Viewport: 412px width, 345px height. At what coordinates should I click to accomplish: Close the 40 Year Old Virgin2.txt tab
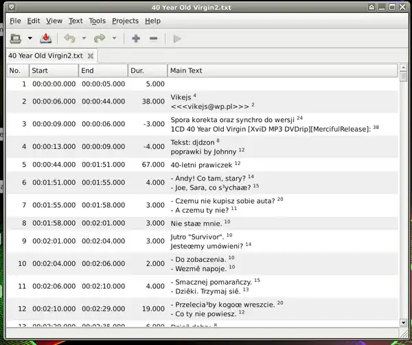coord(91,56)
